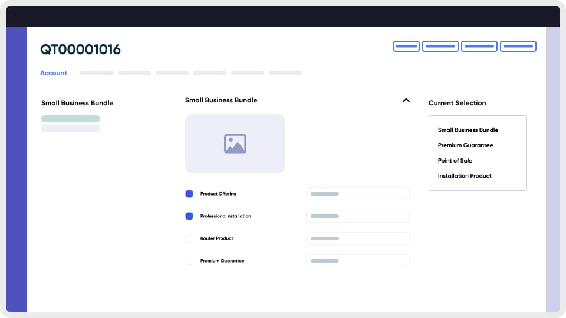Click the Small Business Bundle heading in the left panel

pyautogui.click(x=77, y=103)
